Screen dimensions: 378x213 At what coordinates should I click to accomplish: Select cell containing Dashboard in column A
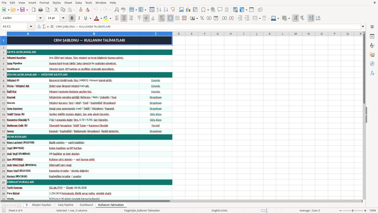tap(28, 69)
